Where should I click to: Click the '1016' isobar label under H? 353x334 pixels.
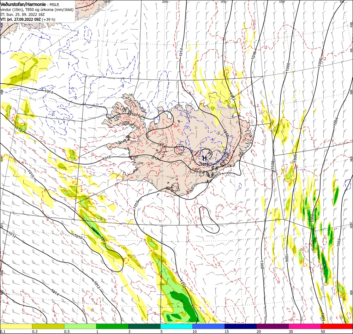click(x=204, y=164)
